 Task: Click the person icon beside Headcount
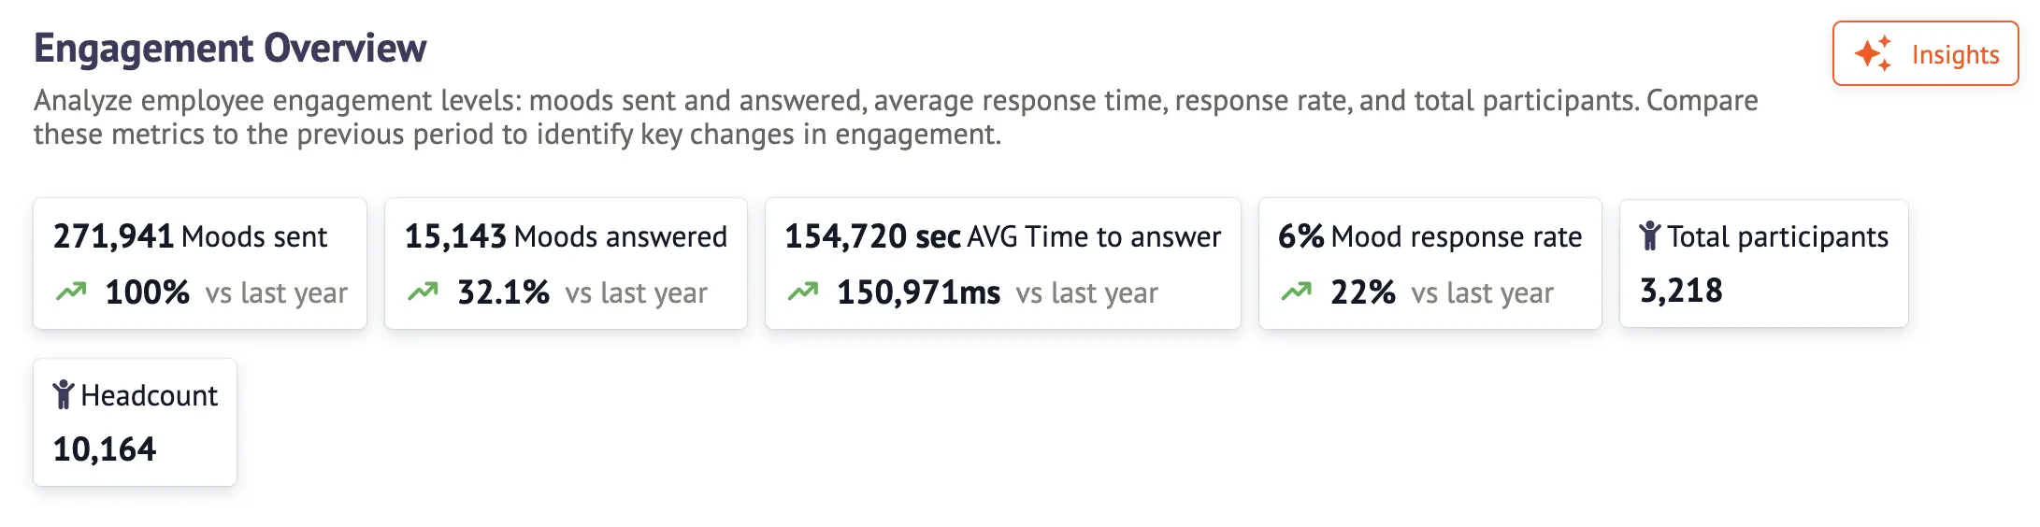(63, 395)
